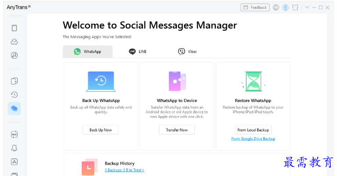Switch to the WhatsApp tab

88,52
